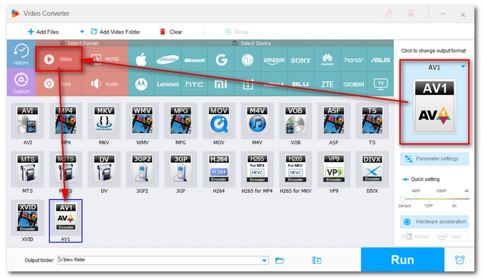Open the Amazon device presets
The image size is (482, 279).
pos(274,59)
